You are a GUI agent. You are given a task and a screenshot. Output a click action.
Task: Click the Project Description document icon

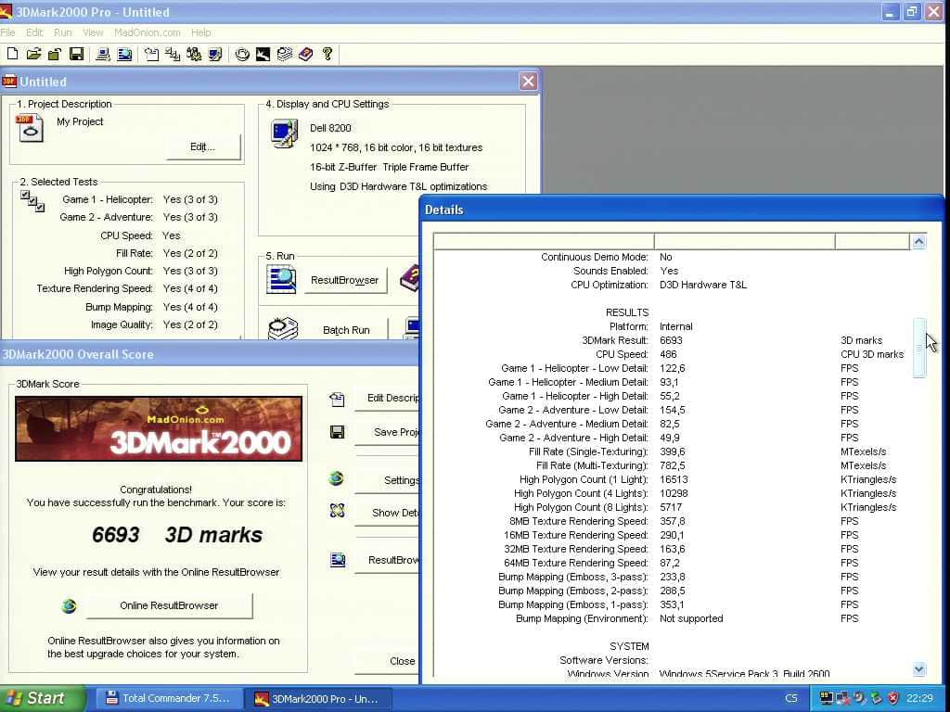coord(30,128)
